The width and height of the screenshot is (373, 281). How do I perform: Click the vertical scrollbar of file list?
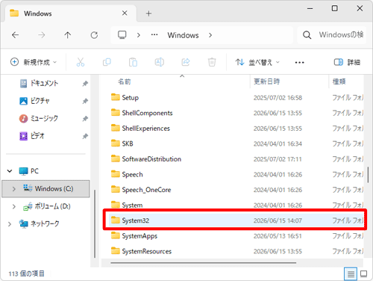[x=368, y=175]
